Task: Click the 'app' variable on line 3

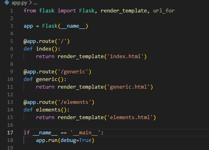Action: (28, 26)
